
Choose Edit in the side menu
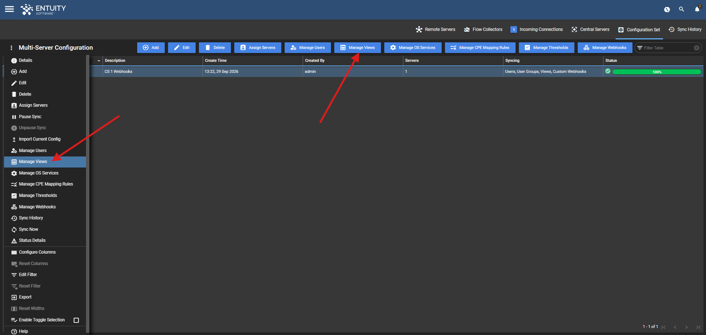tap(45, 83)
